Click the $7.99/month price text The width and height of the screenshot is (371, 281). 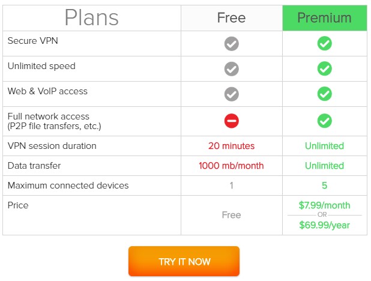pos(324,205)
